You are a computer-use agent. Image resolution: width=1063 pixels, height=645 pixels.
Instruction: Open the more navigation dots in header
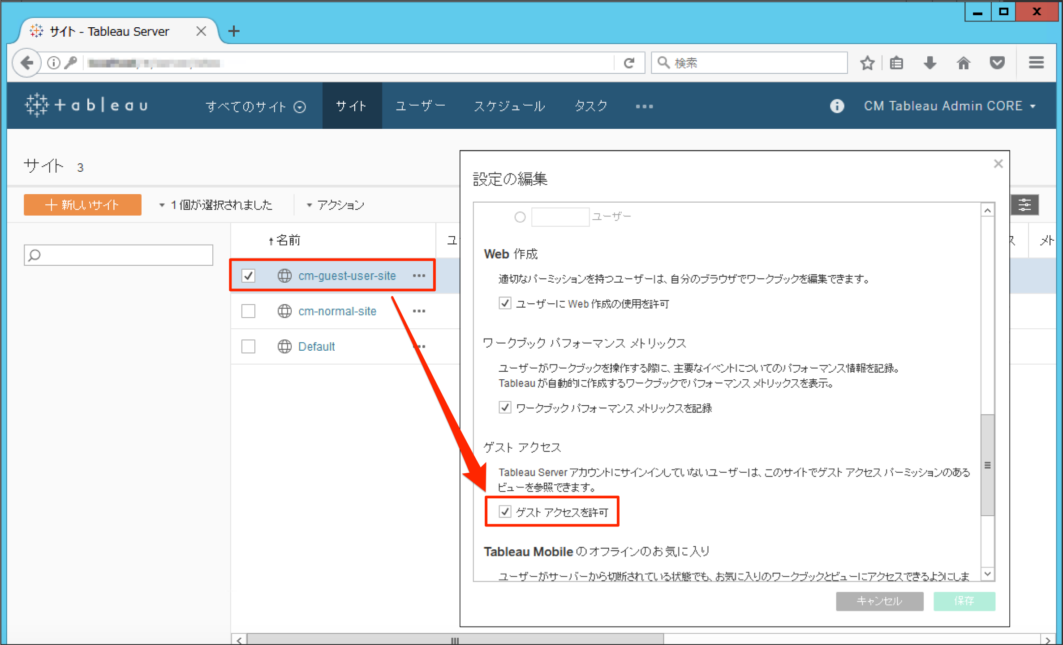(644, 106)
